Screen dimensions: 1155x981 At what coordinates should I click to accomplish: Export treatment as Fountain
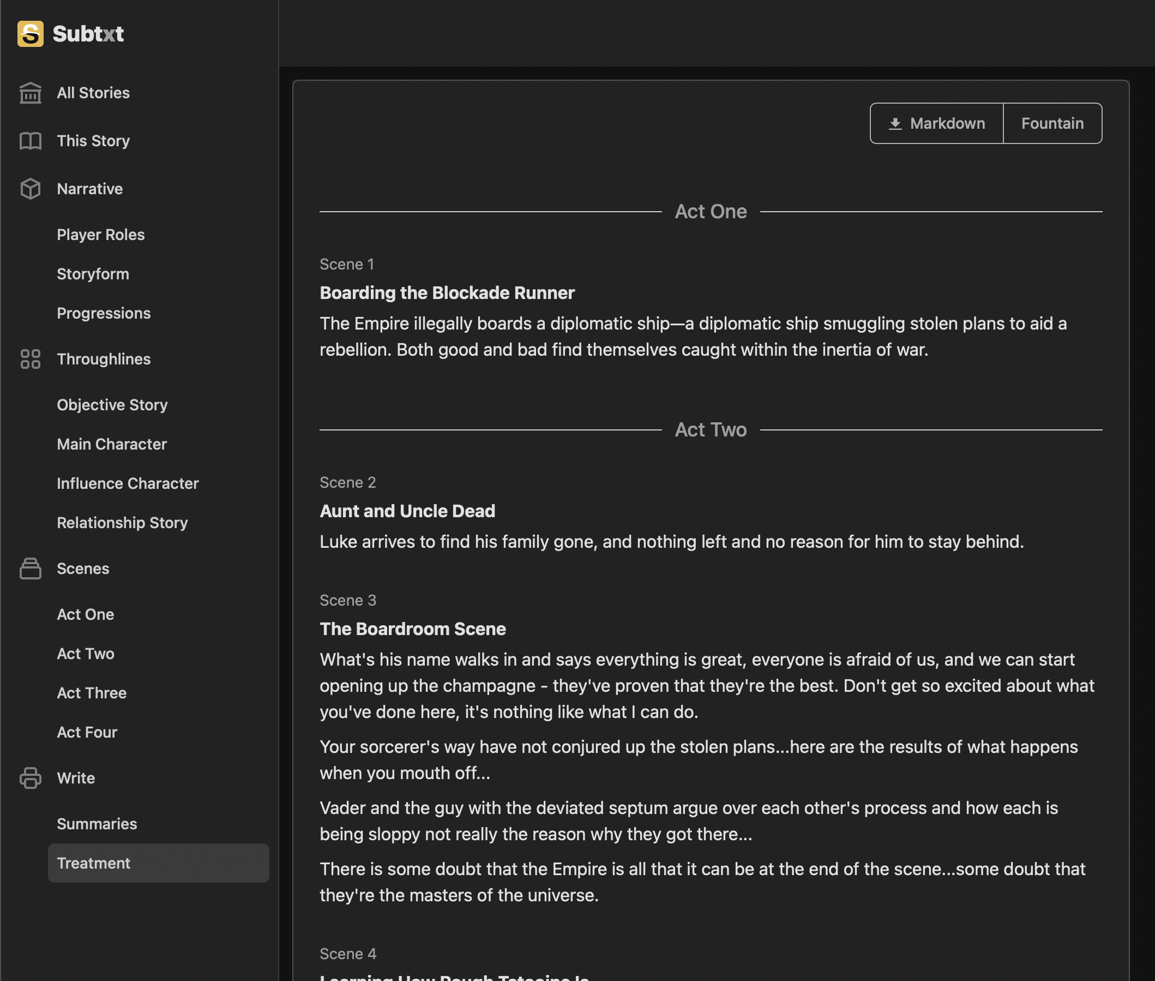click(1052, 123)
